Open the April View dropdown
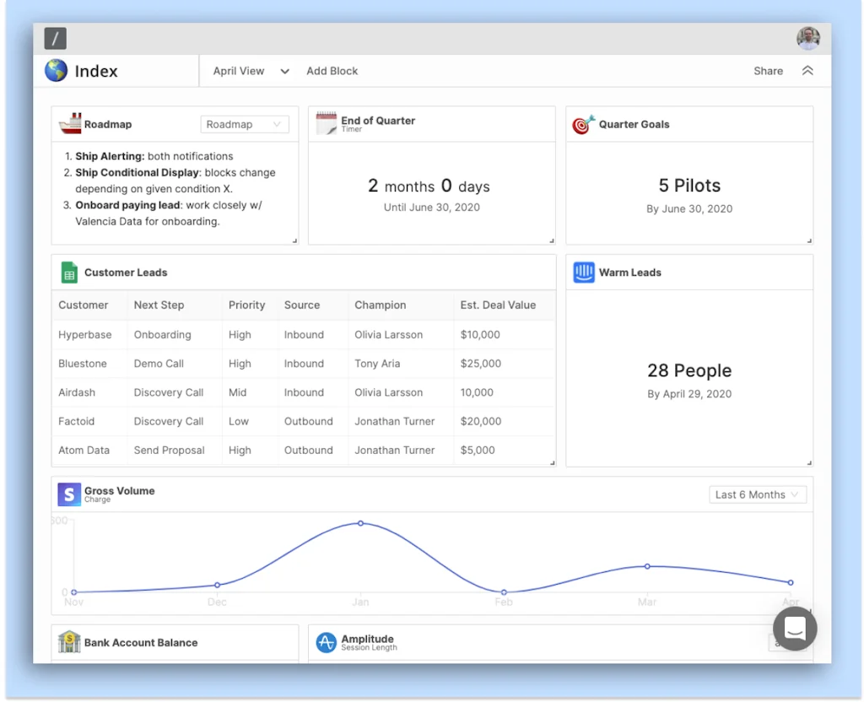 pos(251,71)
